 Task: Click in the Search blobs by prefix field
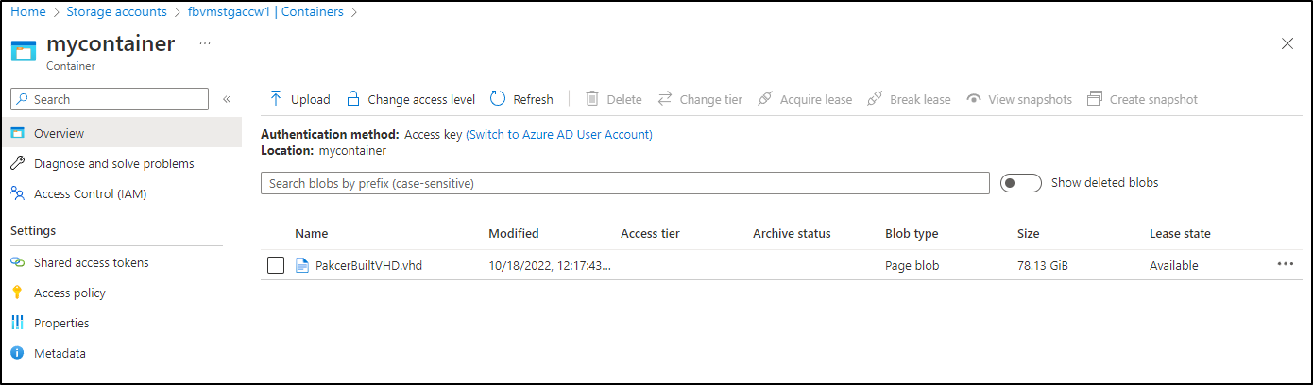click(625, 183)
